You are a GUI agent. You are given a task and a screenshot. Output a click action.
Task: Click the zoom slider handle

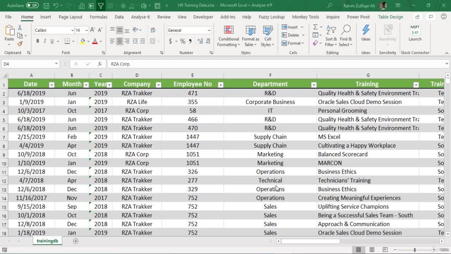tap(415, 250)
